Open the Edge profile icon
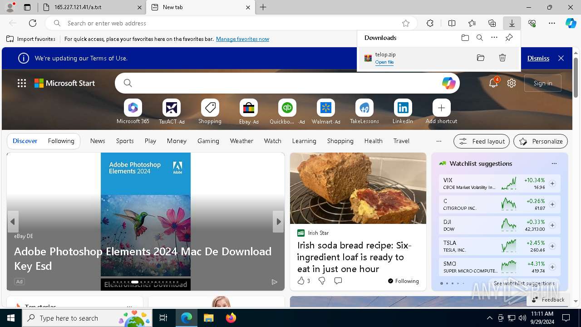This screenshot has width=581, height=327. (x=10, y=7)
